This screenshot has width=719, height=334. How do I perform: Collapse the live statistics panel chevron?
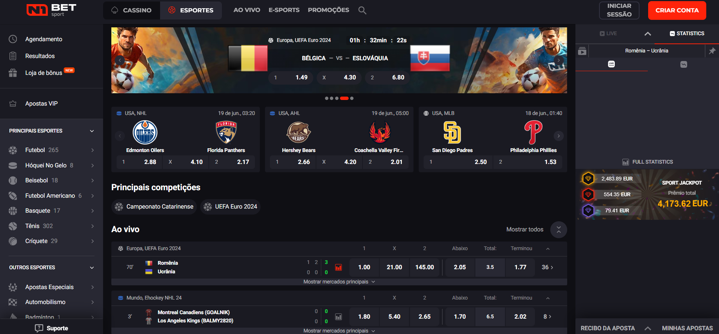tap(648, 33)
